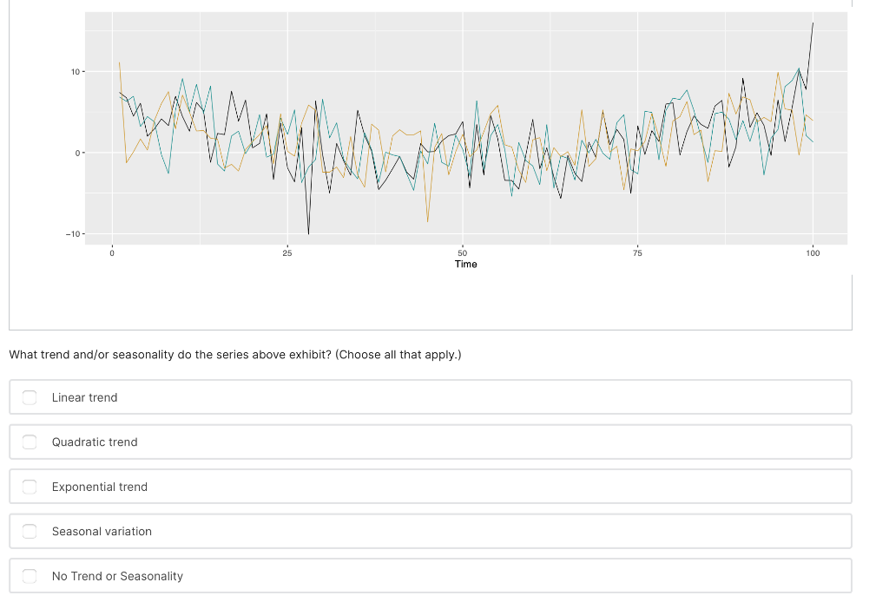Select the Exponential trend checkbox
The width and height of the screenshot is (889, 602).
click(30, 487)
